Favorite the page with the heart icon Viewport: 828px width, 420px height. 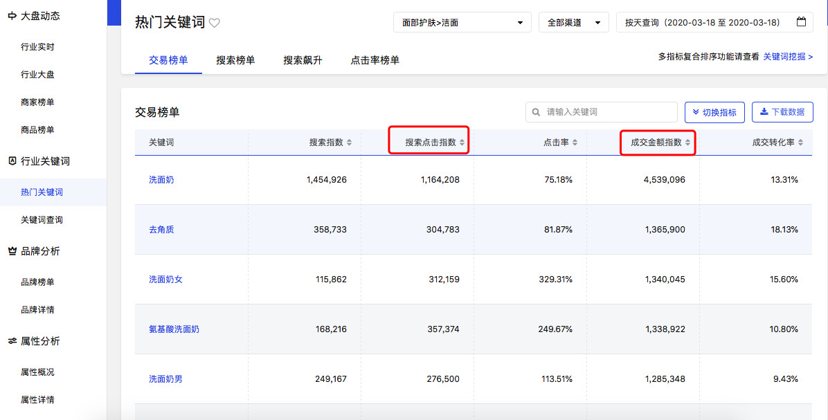[215, 23]
